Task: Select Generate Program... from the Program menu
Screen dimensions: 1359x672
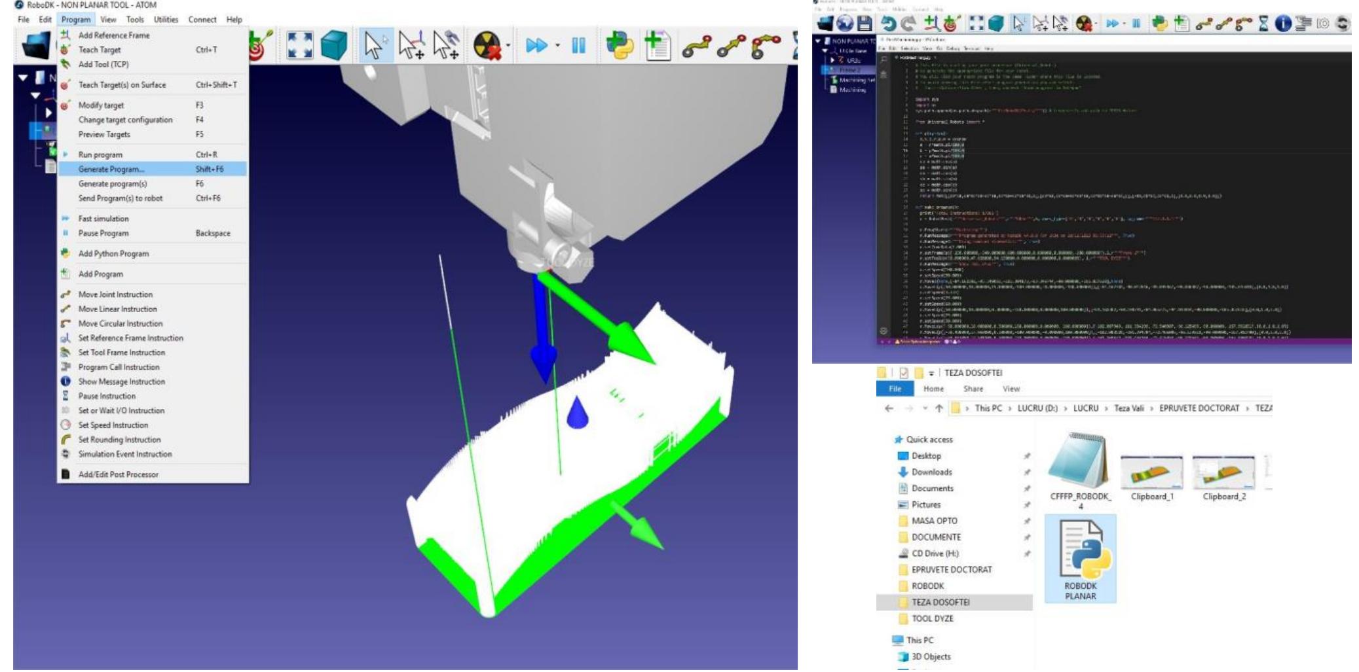Action: click(x=153, y=169)
